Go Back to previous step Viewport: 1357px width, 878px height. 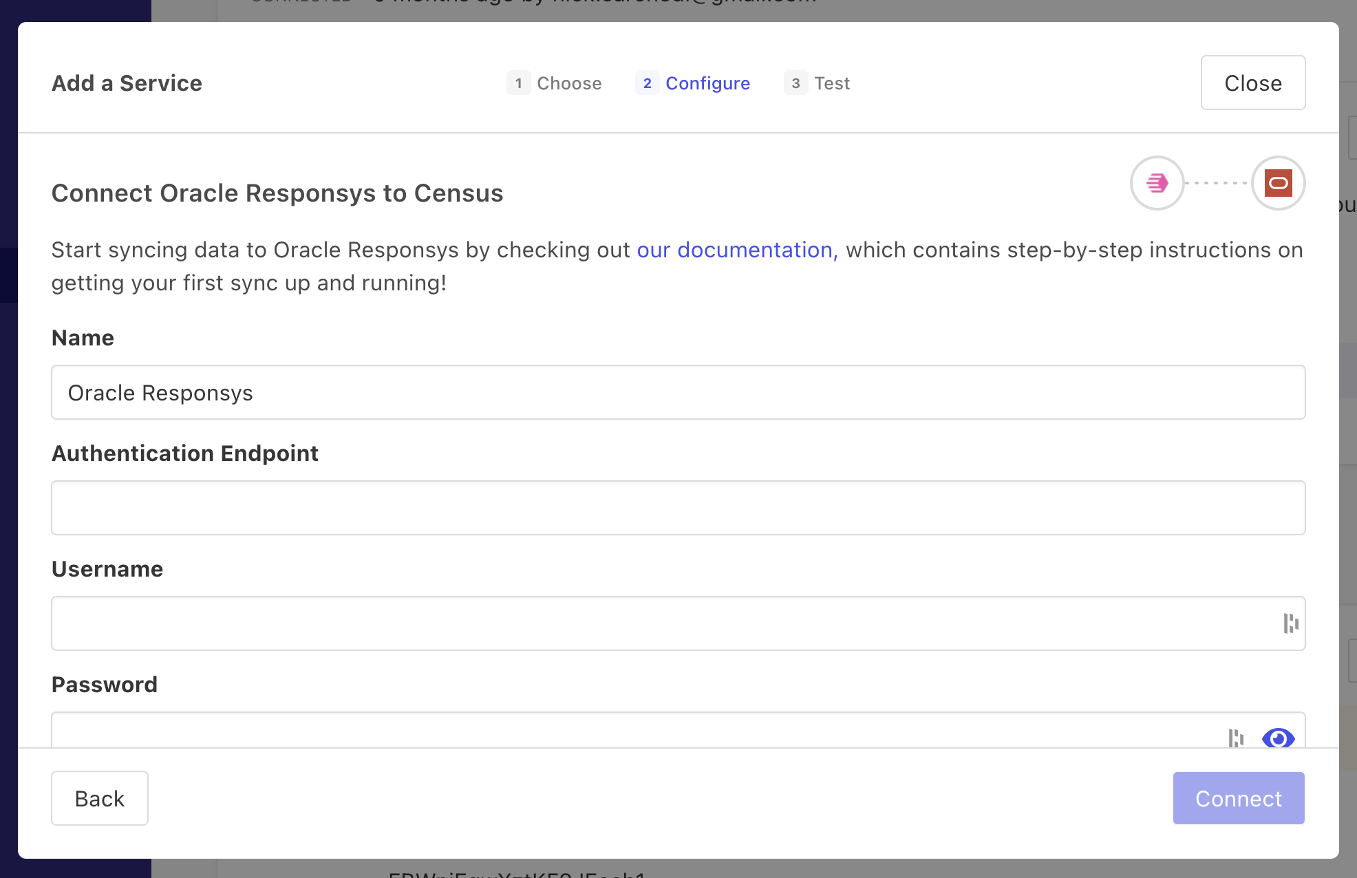coord(100,798)
